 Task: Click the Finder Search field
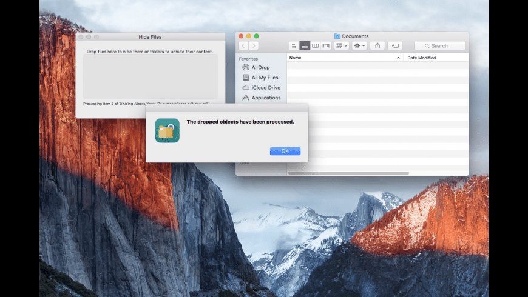click(440, 45)
